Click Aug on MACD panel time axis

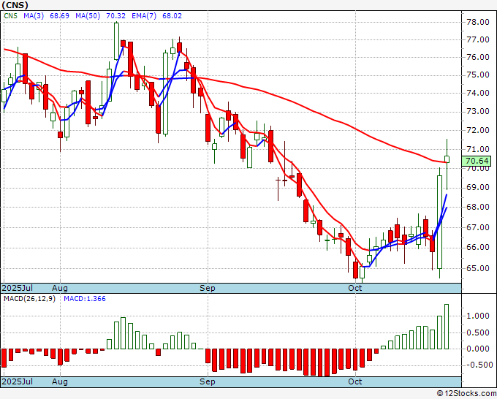click(x=60, y=381)
